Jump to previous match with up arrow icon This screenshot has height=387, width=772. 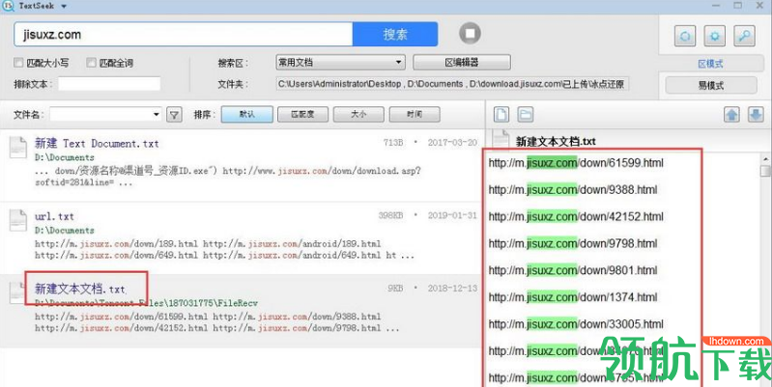tap(732, 115)
